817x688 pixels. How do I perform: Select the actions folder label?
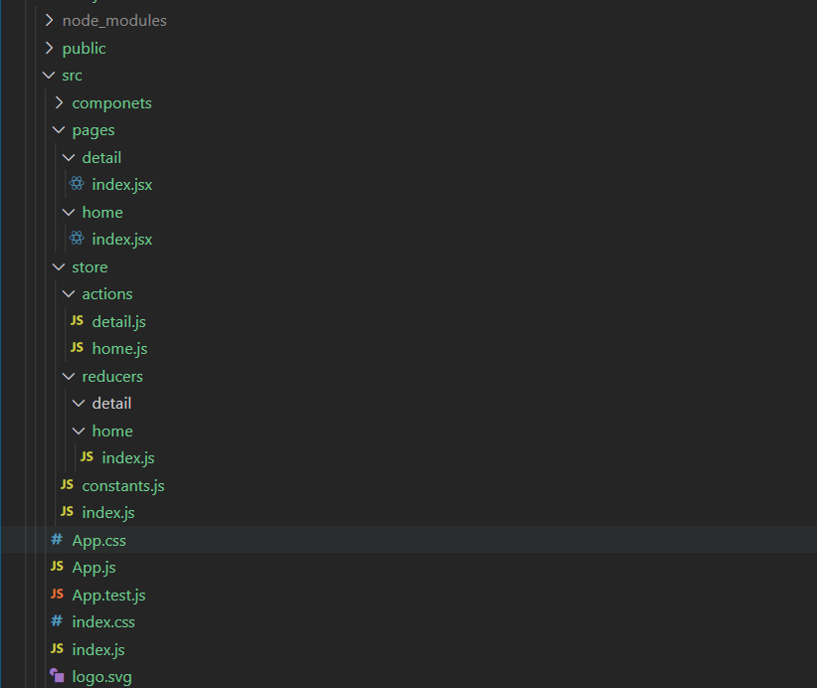tap(107, 294)
